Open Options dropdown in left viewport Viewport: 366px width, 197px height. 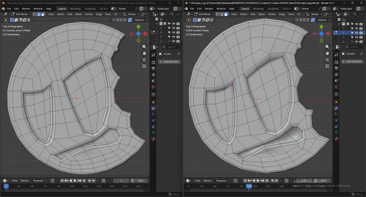141,20
